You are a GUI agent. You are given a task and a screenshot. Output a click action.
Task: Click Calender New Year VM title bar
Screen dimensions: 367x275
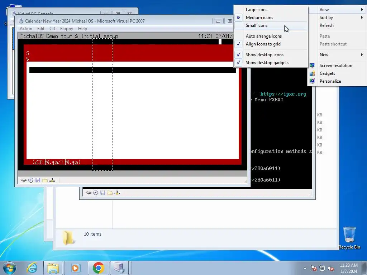tap(115, 21)
